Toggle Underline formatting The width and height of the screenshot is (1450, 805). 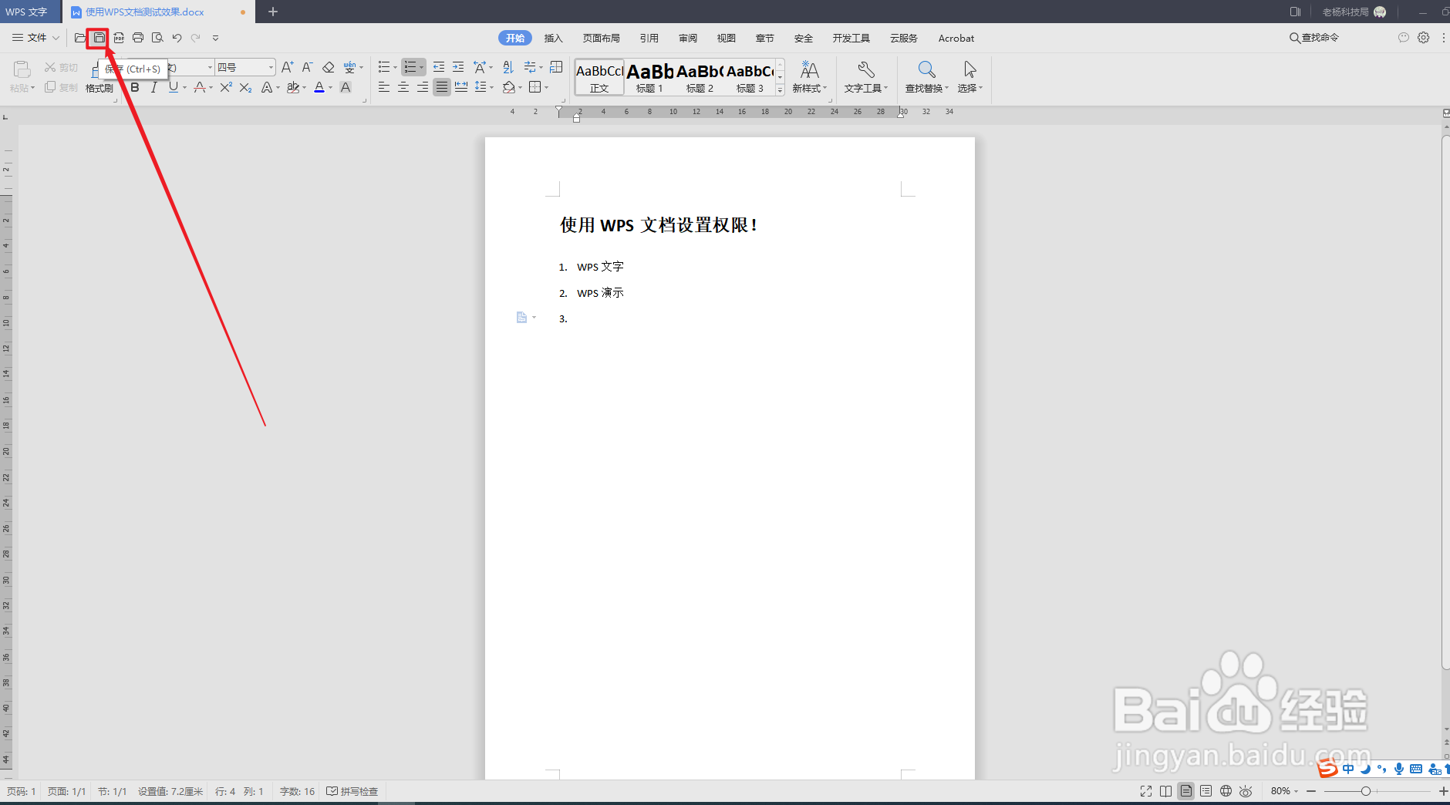click(x=174, y=87)
